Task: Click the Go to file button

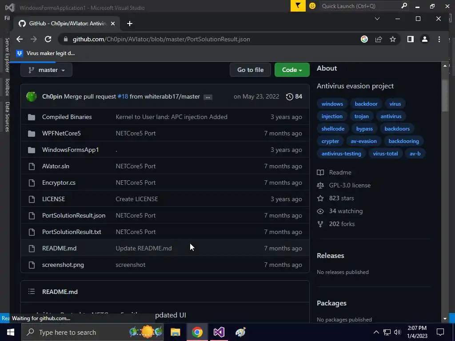Action: click(x=250, y=70)
